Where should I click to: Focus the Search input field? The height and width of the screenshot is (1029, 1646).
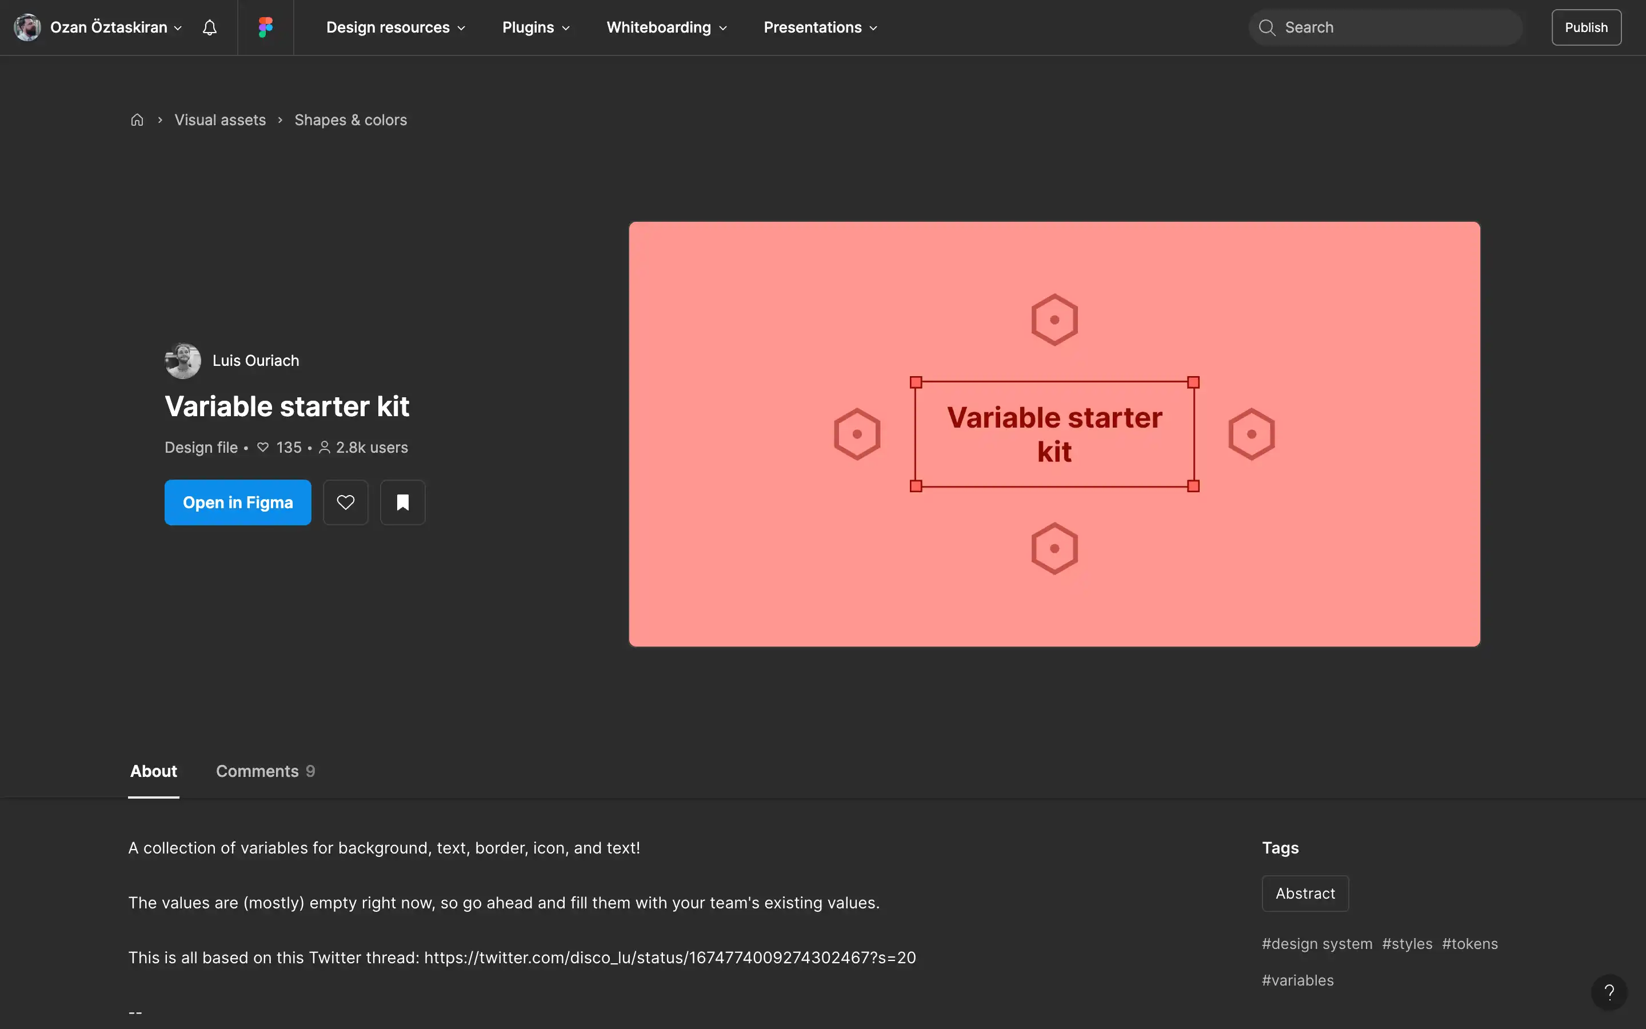point(1385,27)
